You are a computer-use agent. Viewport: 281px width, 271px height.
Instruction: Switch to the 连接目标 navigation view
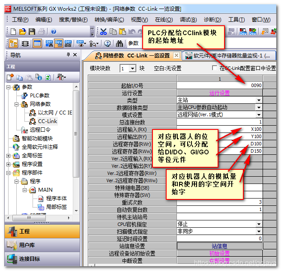click(42, 259)
